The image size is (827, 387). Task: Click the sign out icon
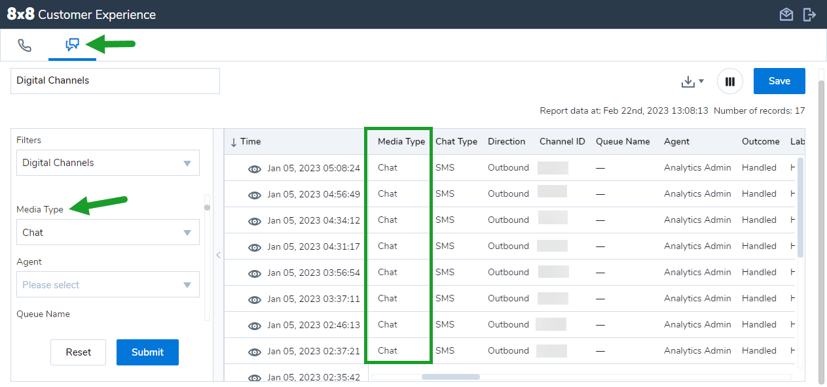pos(810,14)
